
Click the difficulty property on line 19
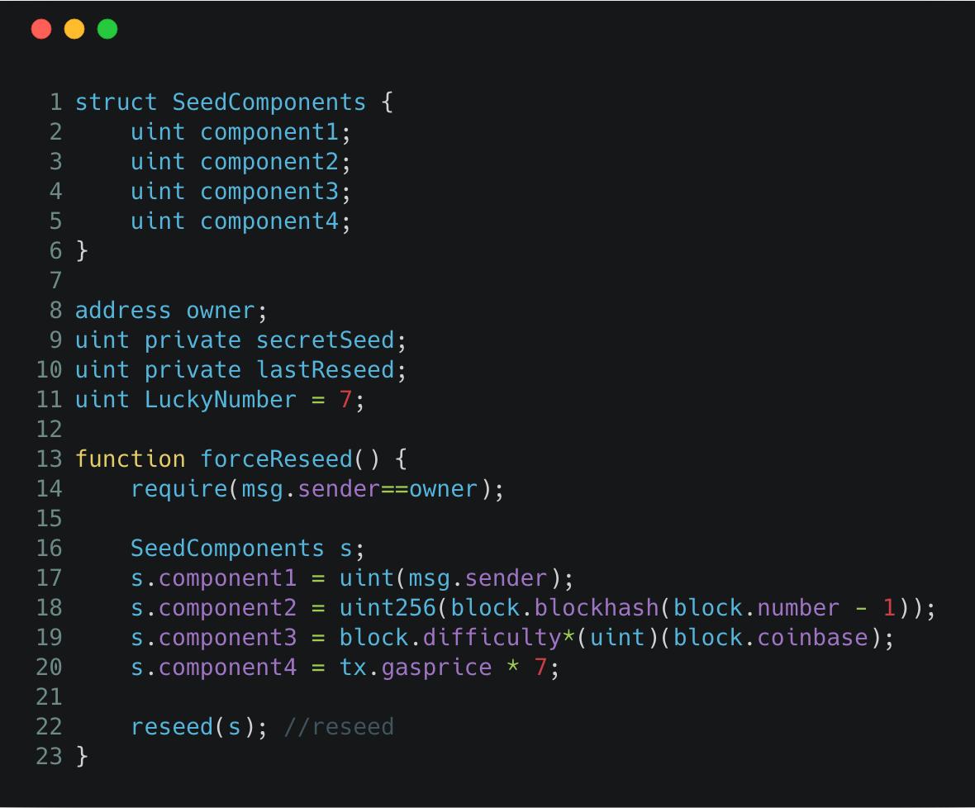pyautogui.click(x=492, y=638)
